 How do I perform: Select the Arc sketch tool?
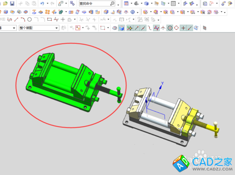coord(23,19)
